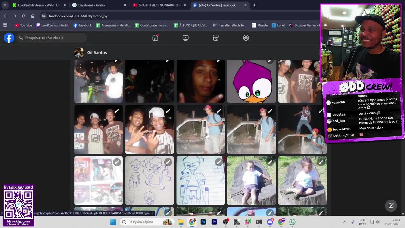Viewport: 405px width, 228px height.
Task: Edit the game covers collage photo
Action: coord(117,162)
